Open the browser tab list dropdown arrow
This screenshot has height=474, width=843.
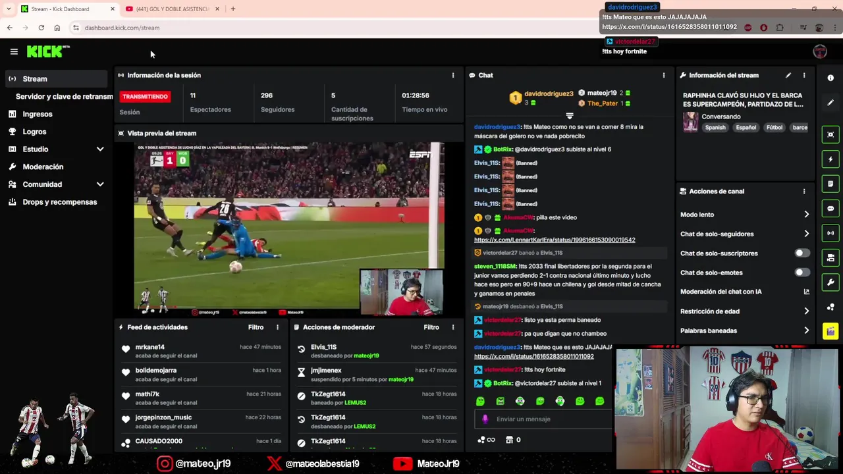coord(9,9)
